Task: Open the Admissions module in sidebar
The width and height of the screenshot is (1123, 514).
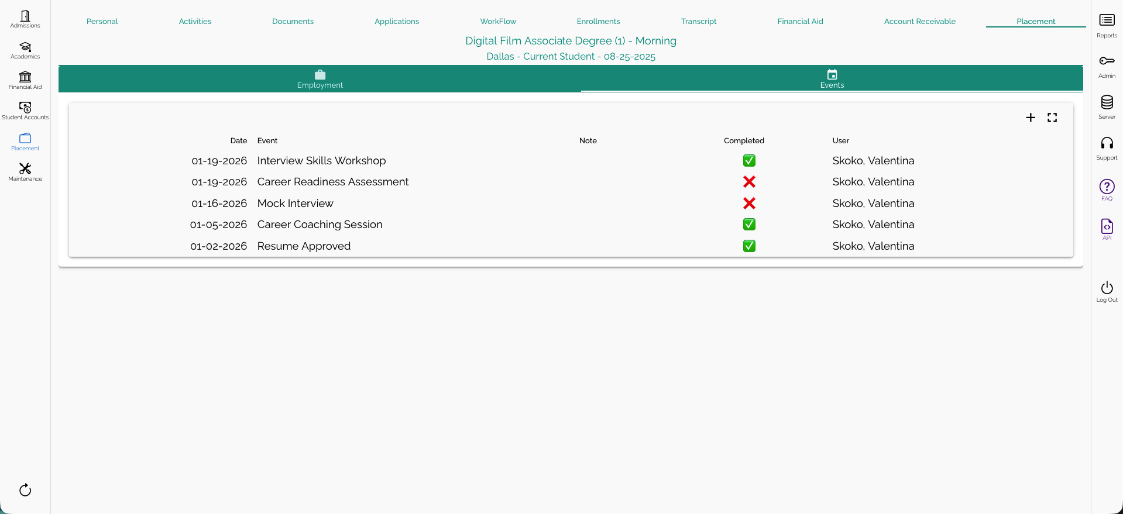Action: click(x=25, y=19)
